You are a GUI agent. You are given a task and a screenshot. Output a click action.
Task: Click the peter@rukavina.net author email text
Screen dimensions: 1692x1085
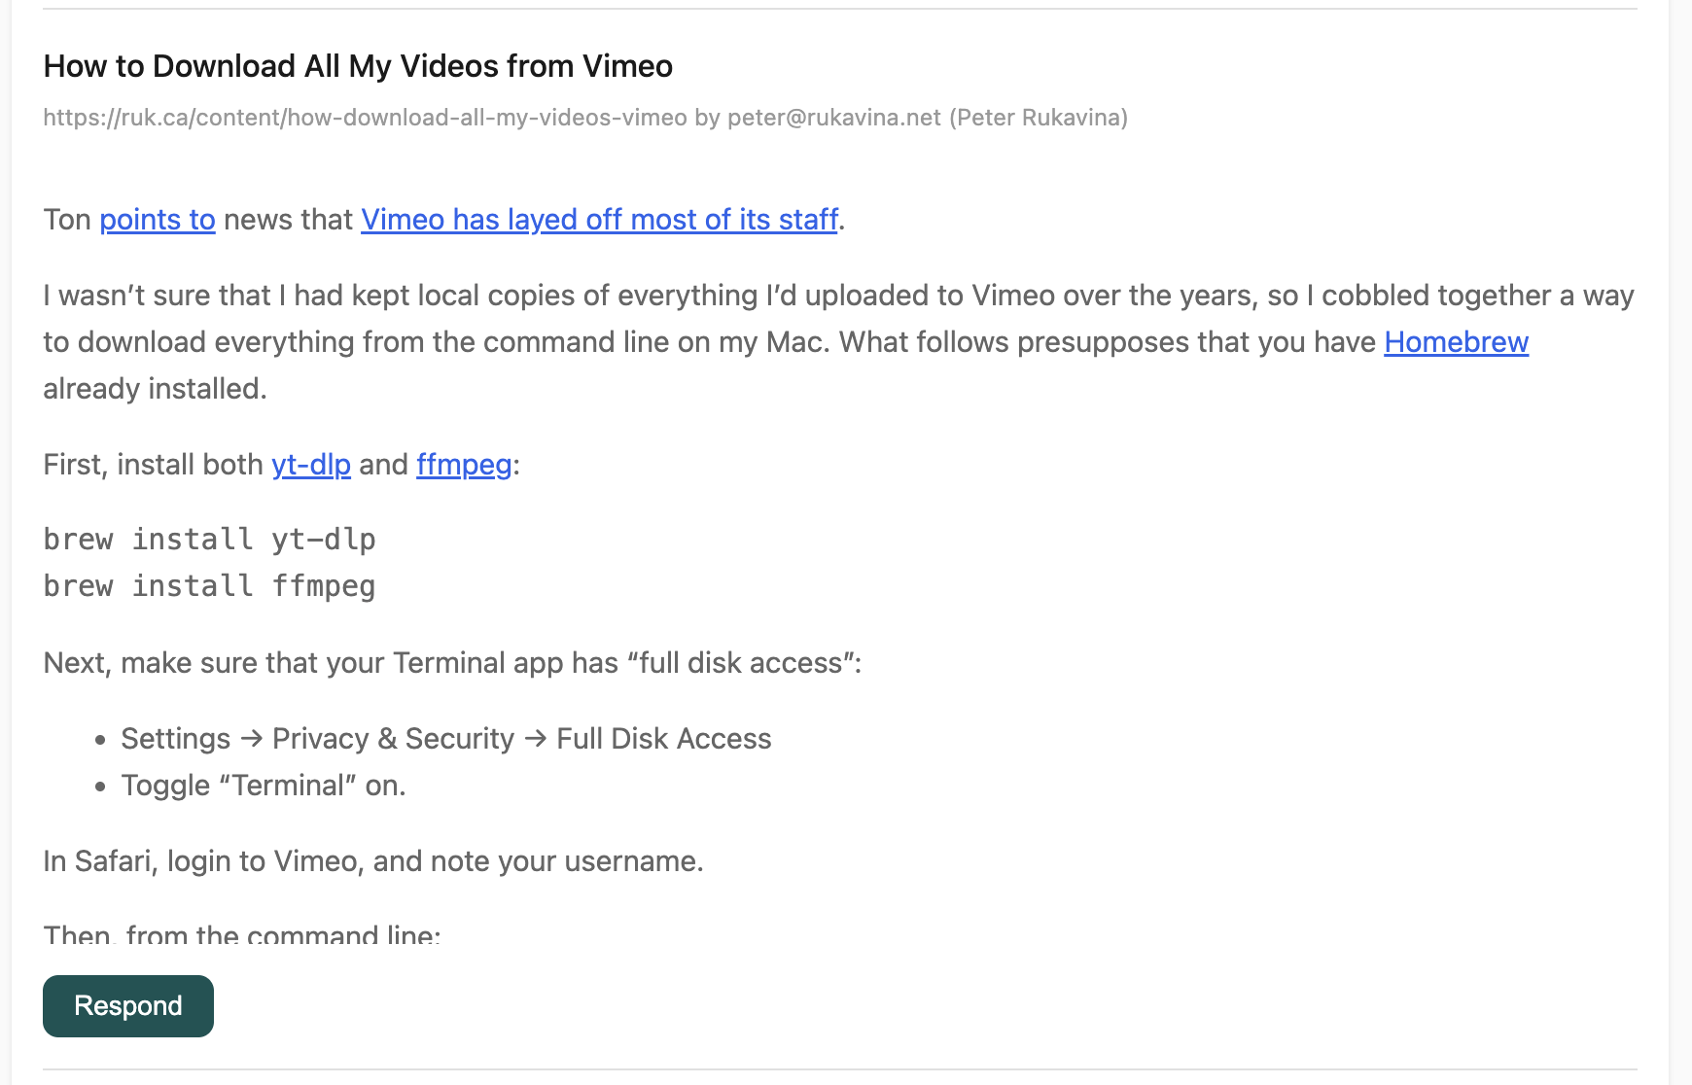click(x=833, y=118)
